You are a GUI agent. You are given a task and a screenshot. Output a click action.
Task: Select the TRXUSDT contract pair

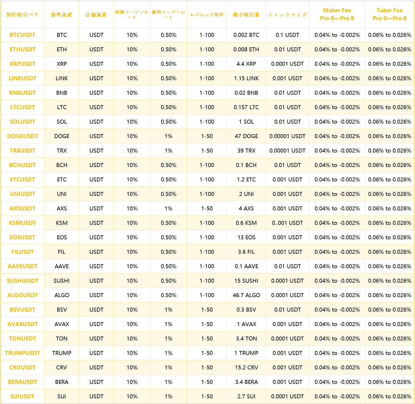pos(22,151)
